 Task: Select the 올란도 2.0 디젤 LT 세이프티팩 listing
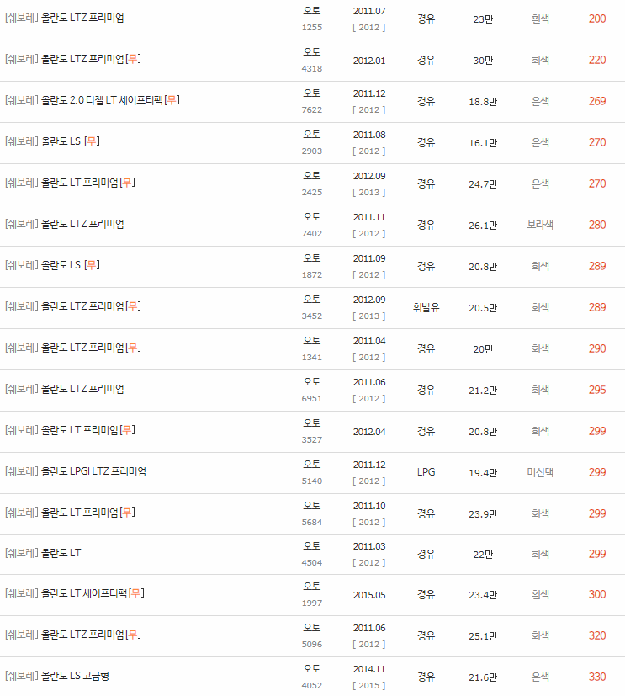[93, 100]
